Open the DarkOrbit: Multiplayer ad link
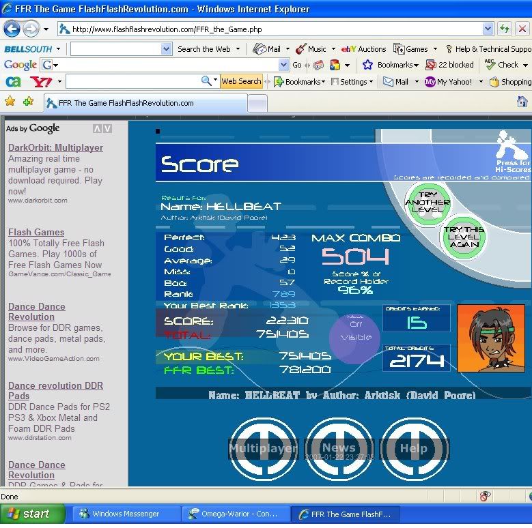532x528 pixels. tap(55, 147)
